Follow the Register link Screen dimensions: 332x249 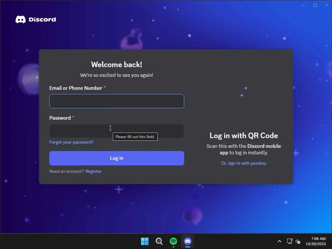(93, 171)
